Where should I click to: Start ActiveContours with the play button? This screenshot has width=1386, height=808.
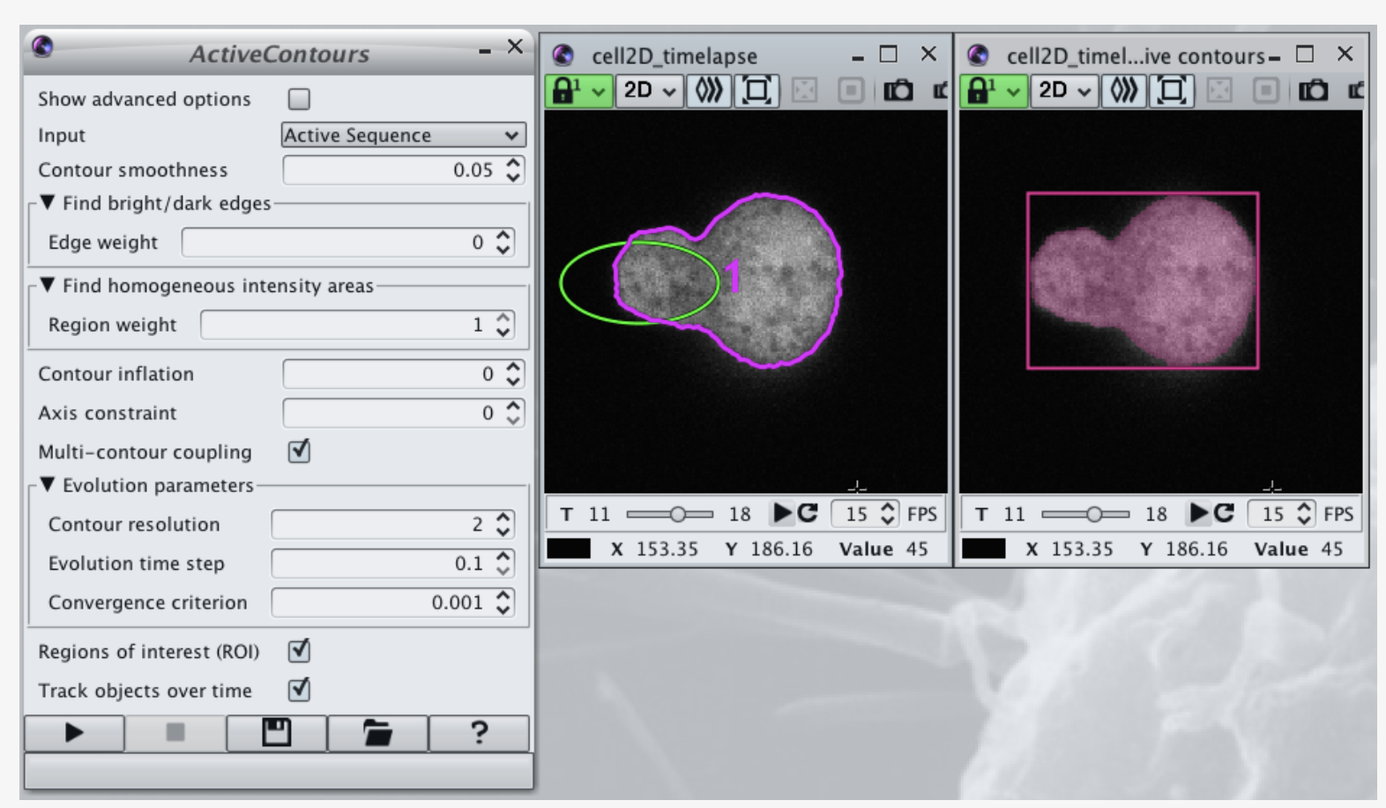pyautogui.click(x=74, y=733)
